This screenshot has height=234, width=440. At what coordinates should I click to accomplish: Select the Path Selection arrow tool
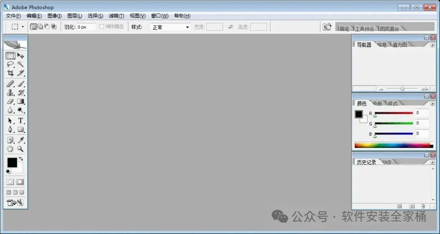coord(10,121)
